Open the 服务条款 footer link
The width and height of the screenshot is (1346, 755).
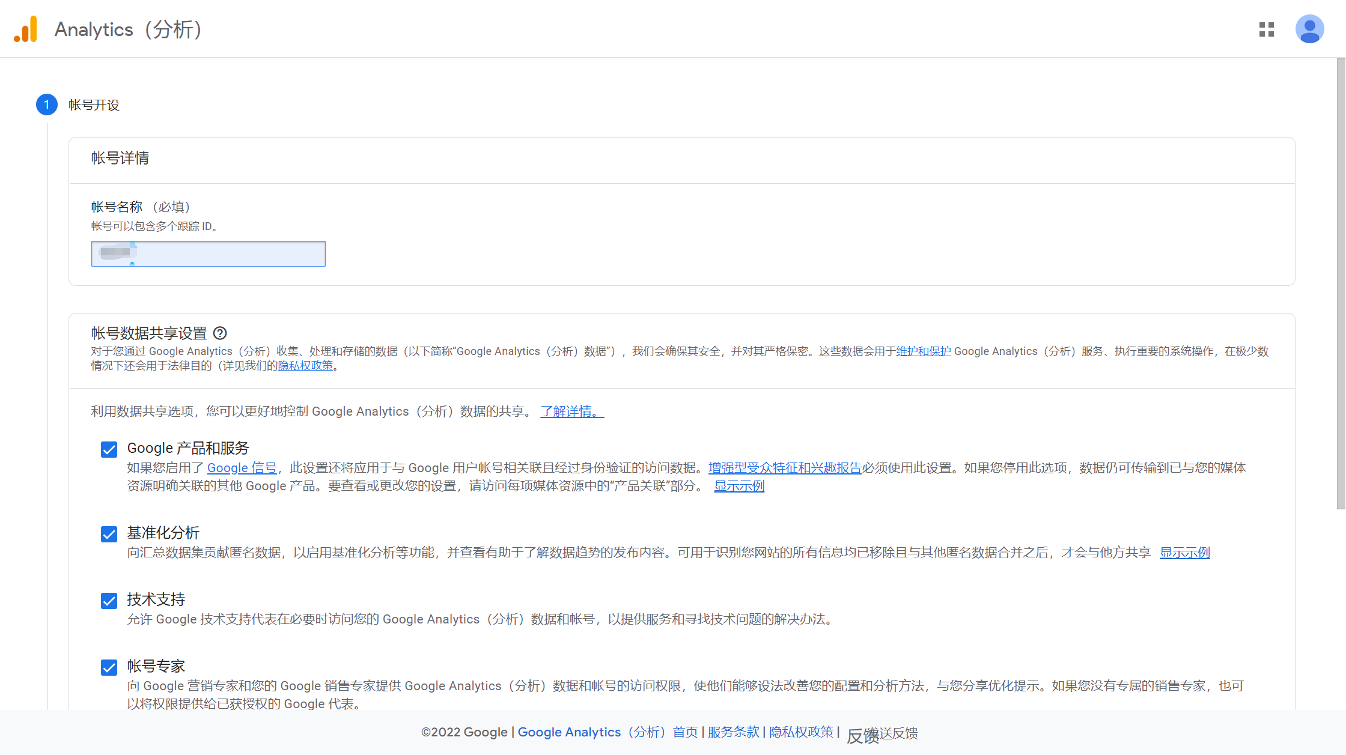click(733, 732)
